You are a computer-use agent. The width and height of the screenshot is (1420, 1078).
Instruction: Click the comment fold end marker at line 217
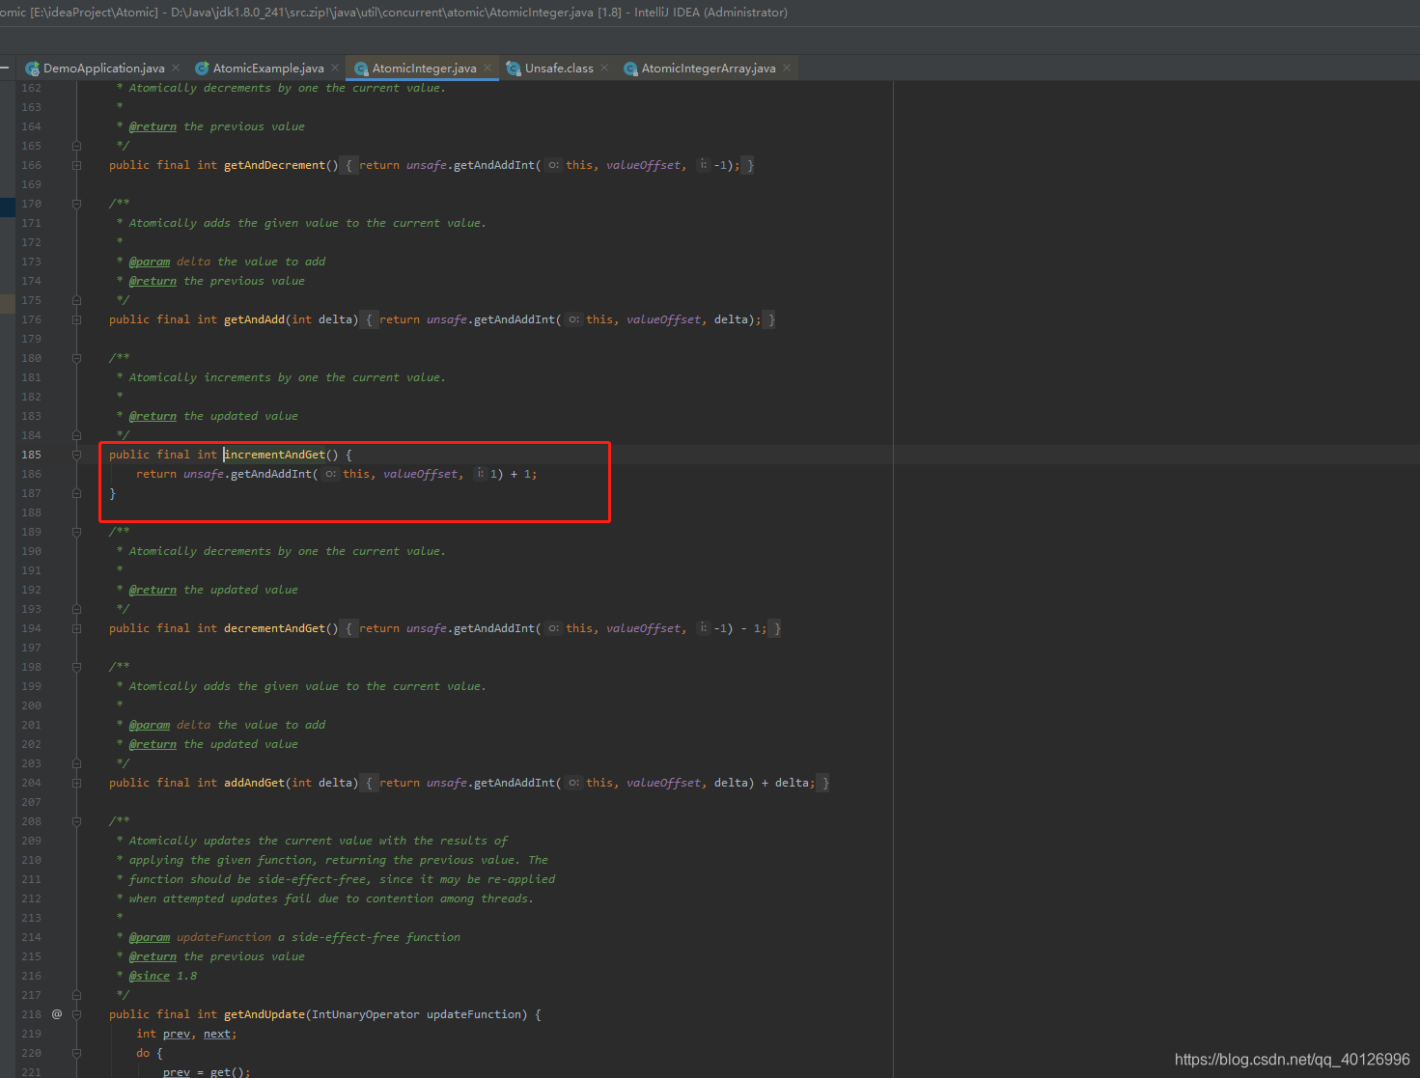coord(76,995)
